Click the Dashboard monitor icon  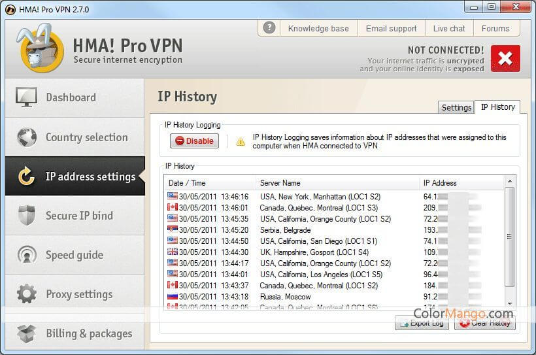pyautogui.click(x=27, y=97)
